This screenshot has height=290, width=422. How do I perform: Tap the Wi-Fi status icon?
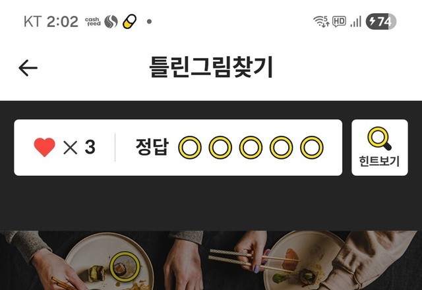321,21
